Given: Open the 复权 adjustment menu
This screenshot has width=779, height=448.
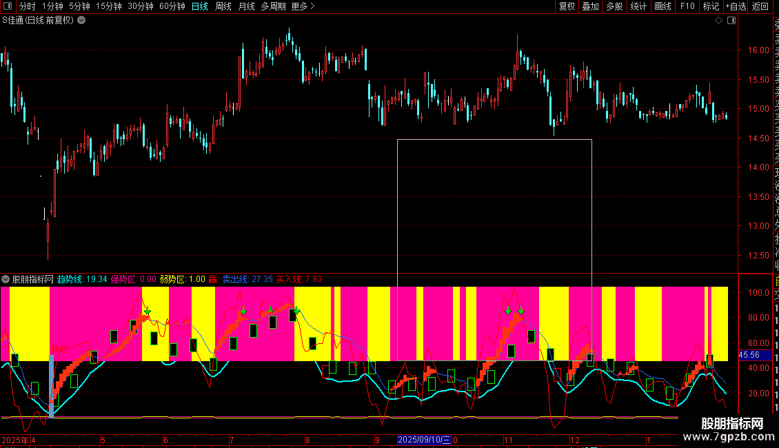Looking at the screenshot, I should (x=567, y=6).
